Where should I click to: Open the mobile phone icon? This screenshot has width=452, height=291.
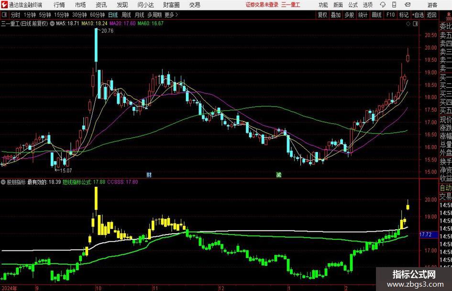(x=394, y=5)
